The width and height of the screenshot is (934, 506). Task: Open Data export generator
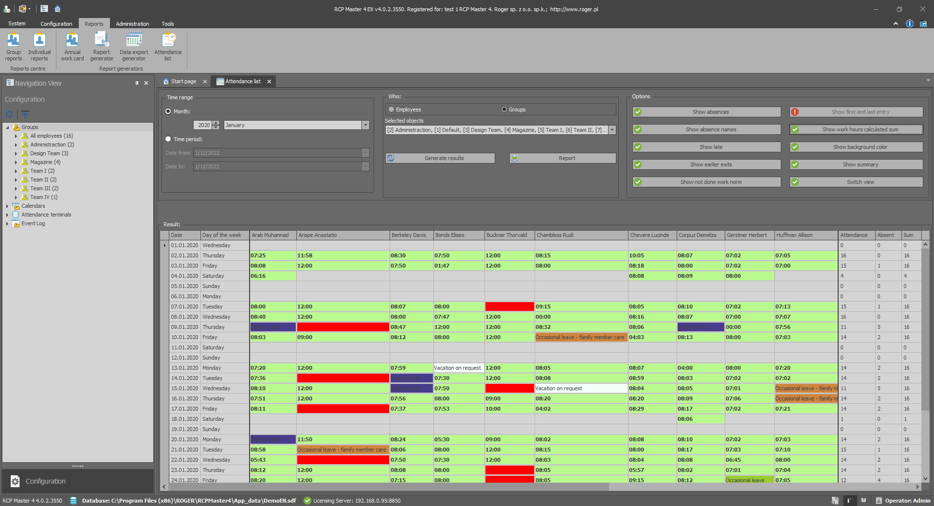[x=134, y=46]
